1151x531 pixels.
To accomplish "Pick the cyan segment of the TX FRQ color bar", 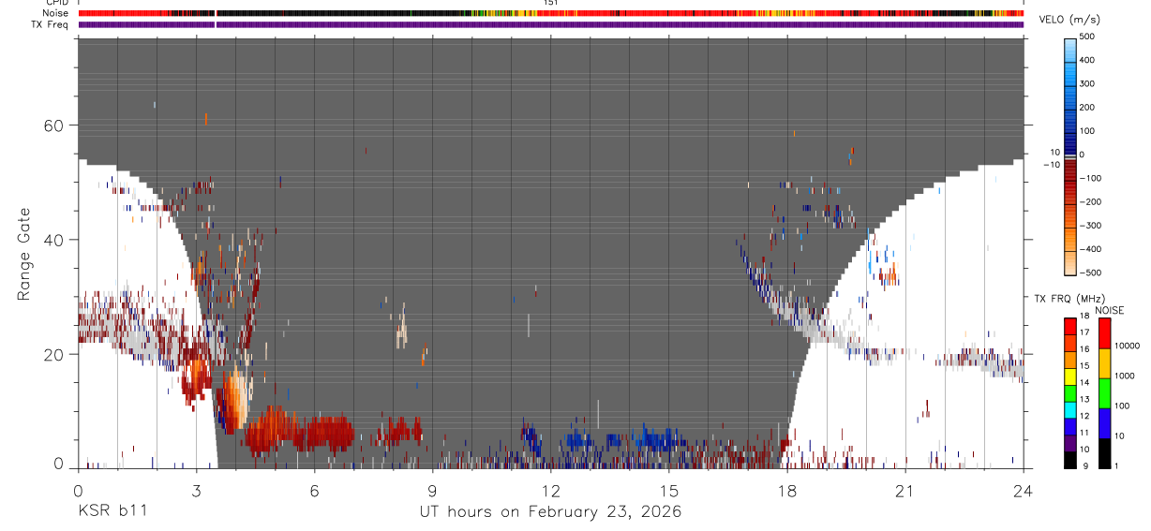I will (x=1069, y=408).
